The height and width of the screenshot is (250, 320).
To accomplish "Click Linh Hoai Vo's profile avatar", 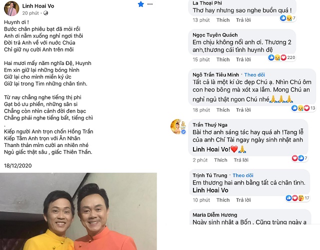I will pos(11,8).
